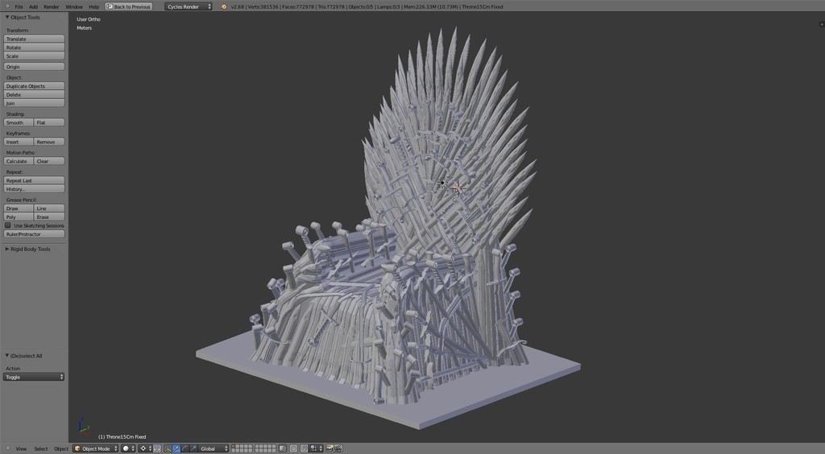Click the Scale button
The height and width of the screenshot is (454, 825).
pyautogui.click(x=34, y=56)
